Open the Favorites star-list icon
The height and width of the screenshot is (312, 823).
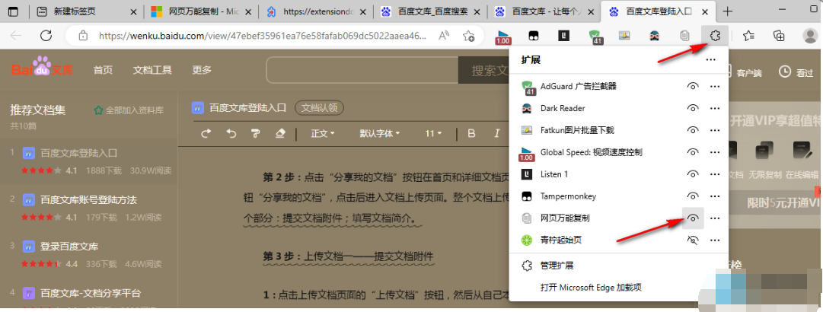pos(749,36)
